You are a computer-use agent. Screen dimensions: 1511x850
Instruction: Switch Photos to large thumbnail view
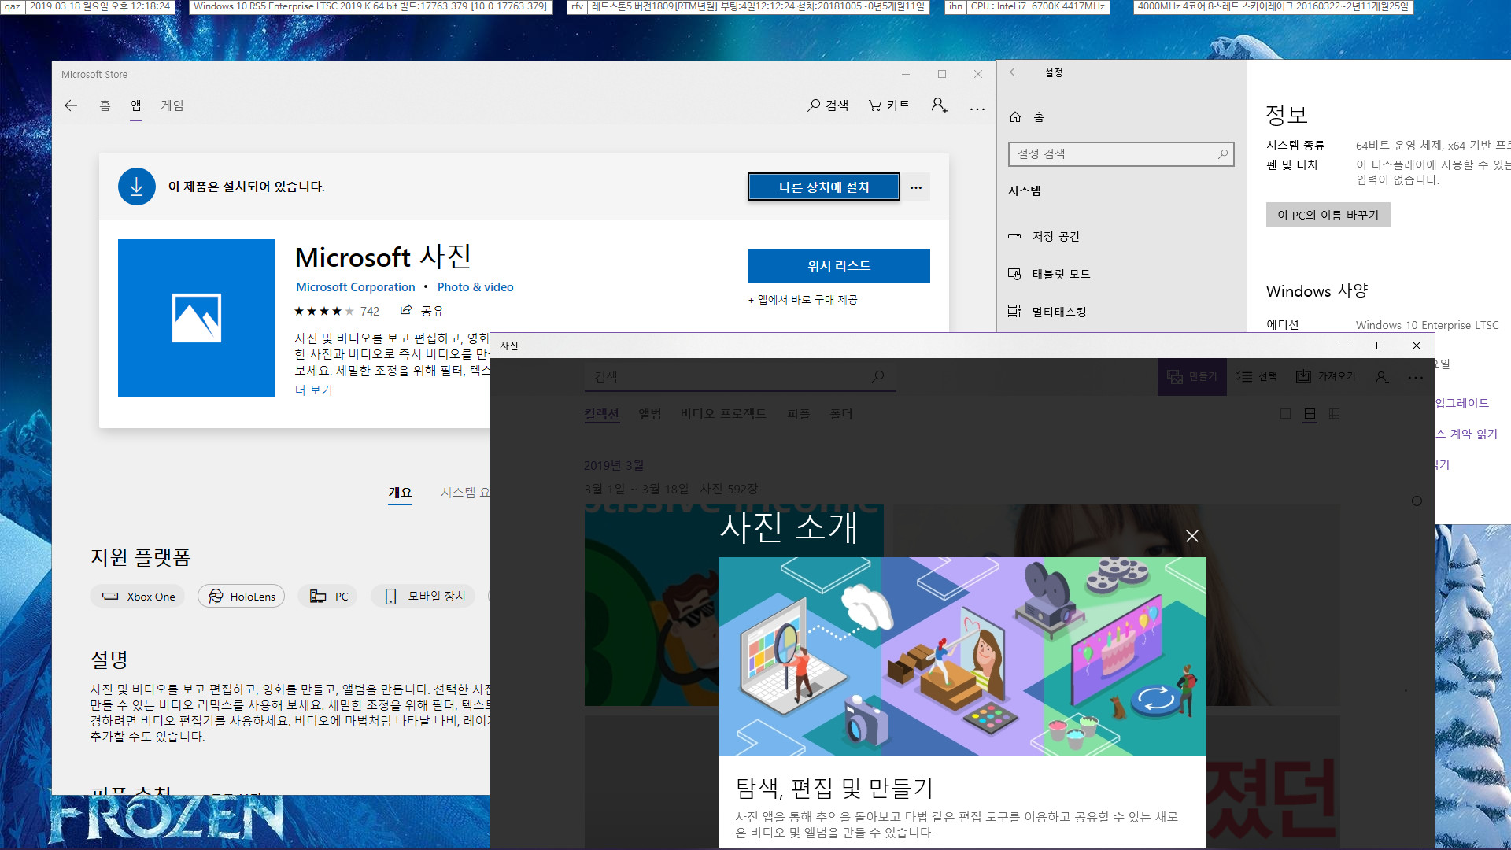click(1285, 414)
